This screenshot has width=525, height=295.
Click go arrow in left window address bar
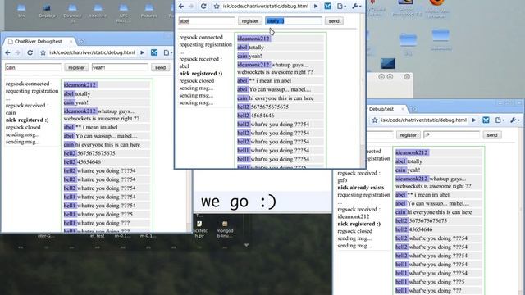tap(142, 52)
